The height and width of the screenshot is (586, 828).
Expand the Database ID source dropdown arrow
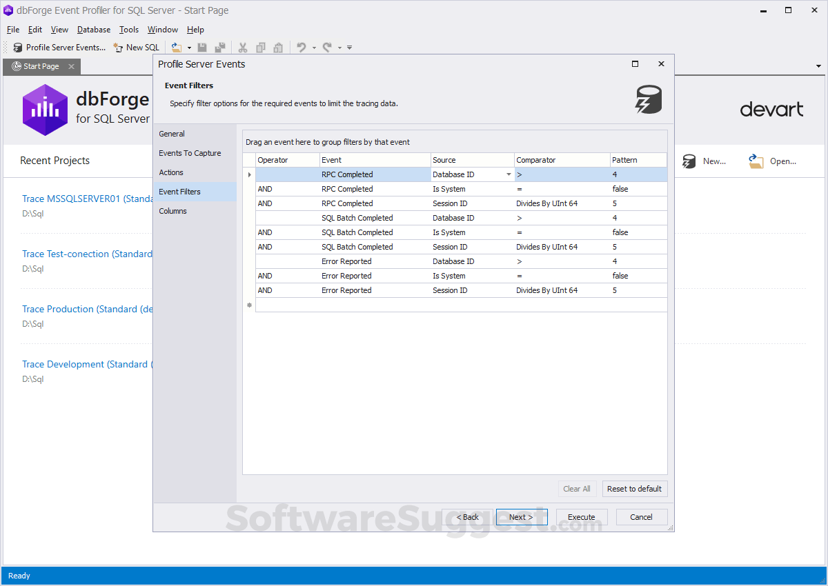[509, 175]
